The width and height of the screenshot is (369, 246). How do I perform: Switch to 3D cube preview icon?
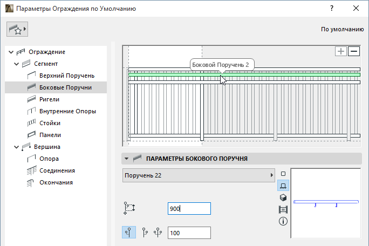point(283,197)
